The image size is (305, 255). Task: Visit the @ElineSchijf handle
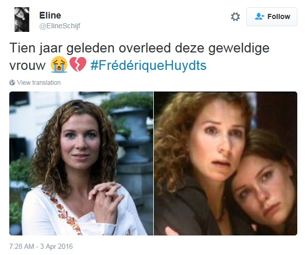coord(60,26)
